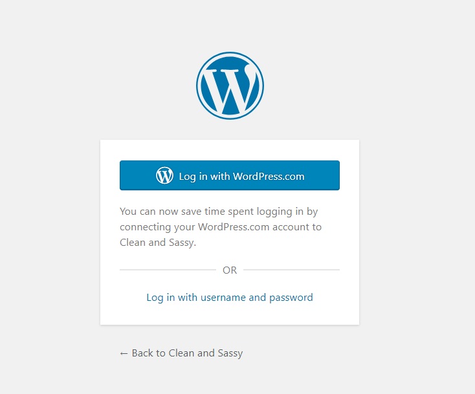Viewport: 475px width, 394px height.
Task: Open Log in with username and password
Action: [x=230, y=298]
